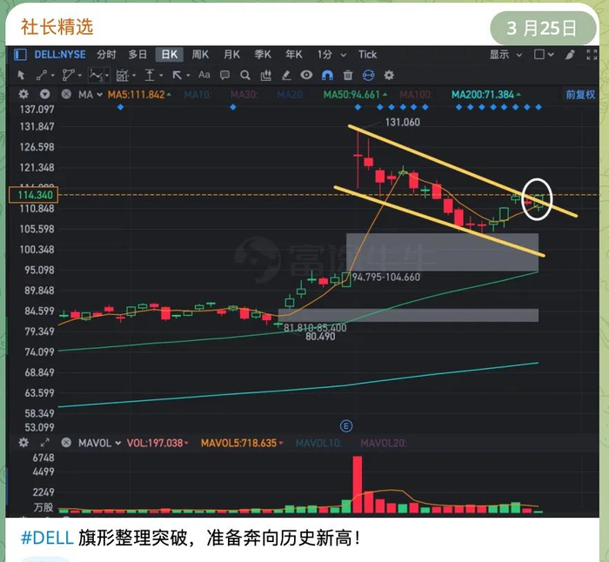Toggle magnet snap mode
The height and width of the screenshot is (562, 609).
point(327,75)
